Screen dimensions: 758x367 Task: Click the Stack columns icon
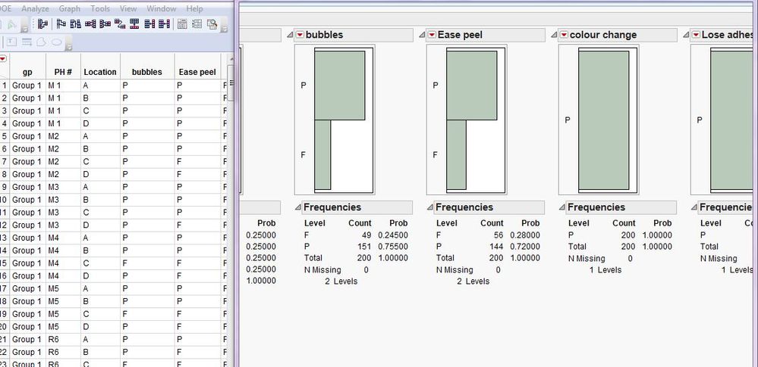[x=90, y=23]
